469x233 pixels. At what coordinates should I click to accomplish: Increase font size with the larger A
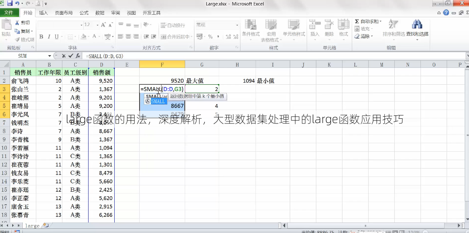(103, 25)
